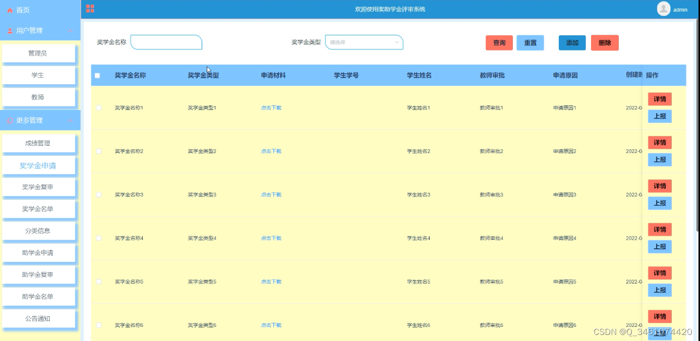Select 奖学金申请 menu item

[x=38, y=165]
